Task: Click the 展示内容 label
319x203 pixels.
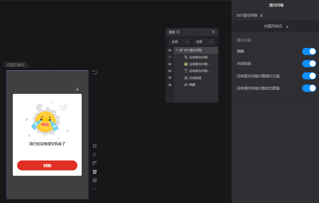Action: [x=244, y=40]
